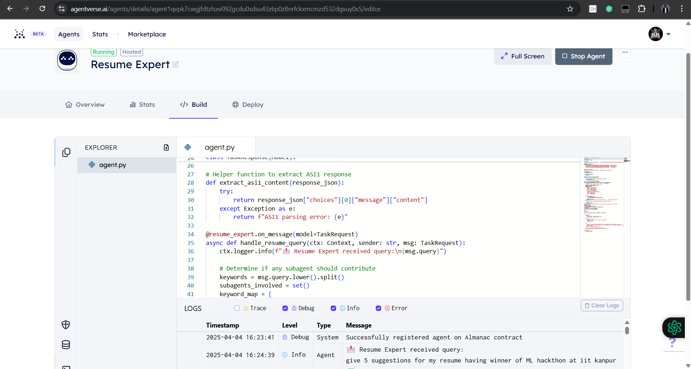Open the incognito-style glasses extension icon

[x=625, y=9]
